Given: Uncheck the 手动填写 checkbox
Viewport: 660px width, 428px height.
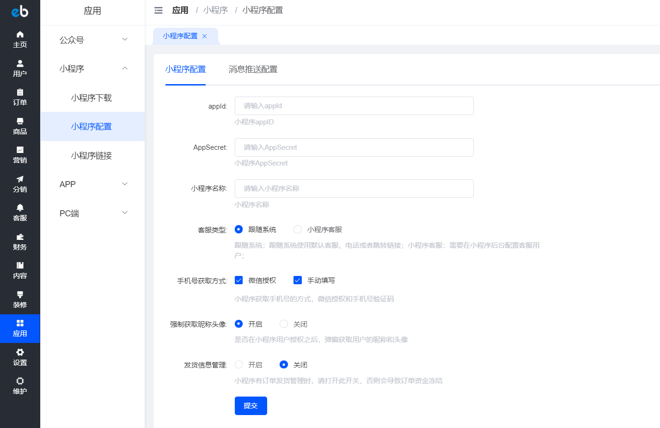Looking at the screenshot, I should pyautogui.click(x=298, y=280).
